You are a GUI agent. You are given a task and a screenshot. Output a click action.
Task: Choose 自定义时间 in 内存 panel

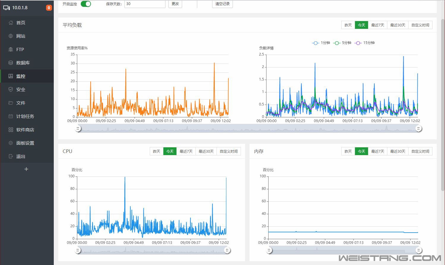pyautogui.click(x=420, y=151)
